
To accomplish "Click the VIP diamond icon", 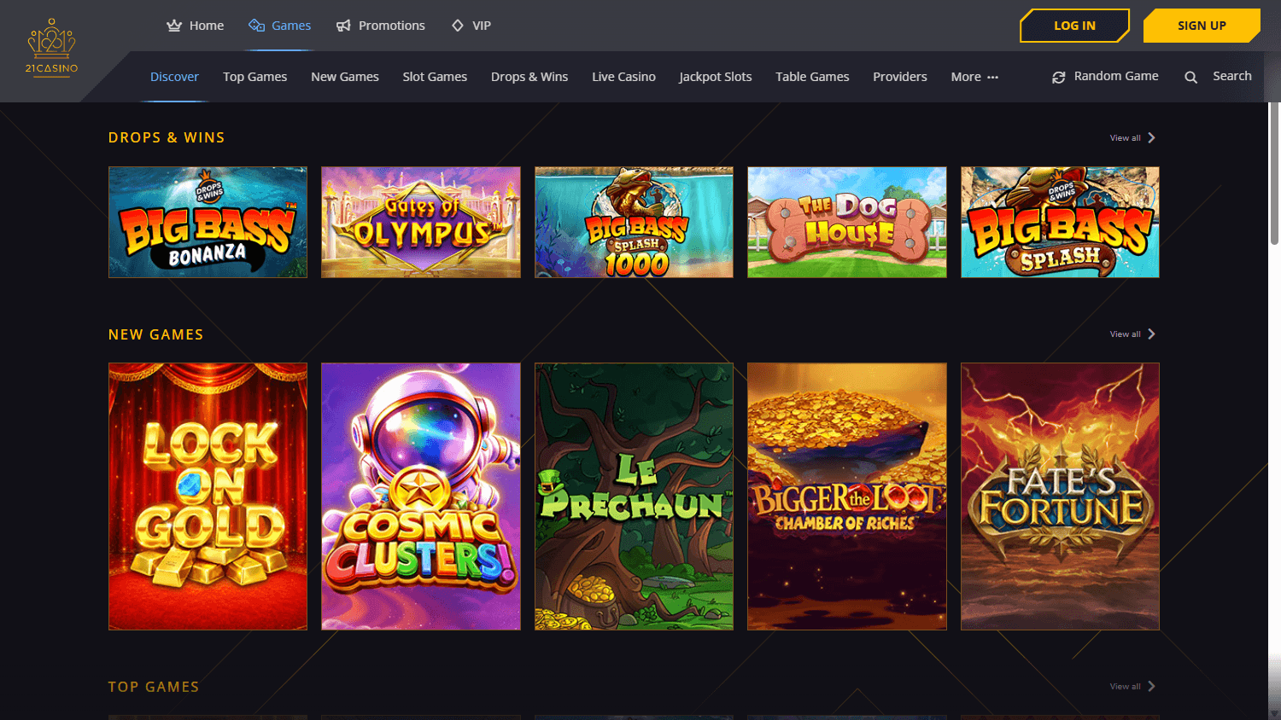I will coord(458,26).
